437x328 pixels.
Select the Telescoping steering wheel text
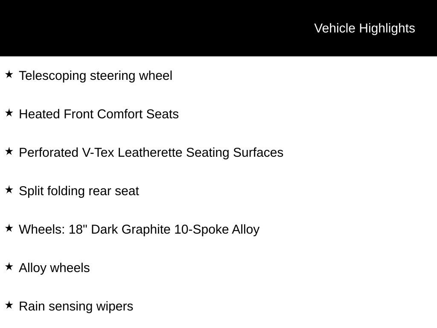click(x=96, y=76)
